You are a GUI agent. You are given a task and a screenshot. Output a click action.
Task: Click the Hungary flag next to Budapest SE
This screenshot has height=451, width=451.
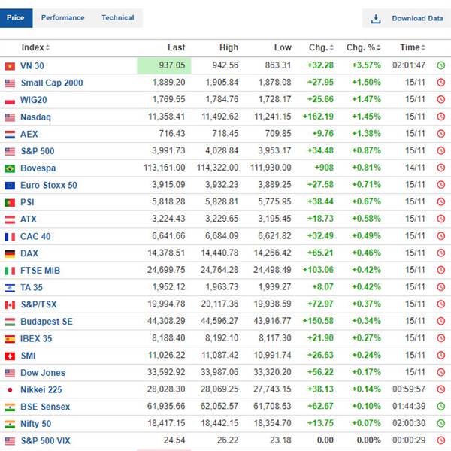10,322
